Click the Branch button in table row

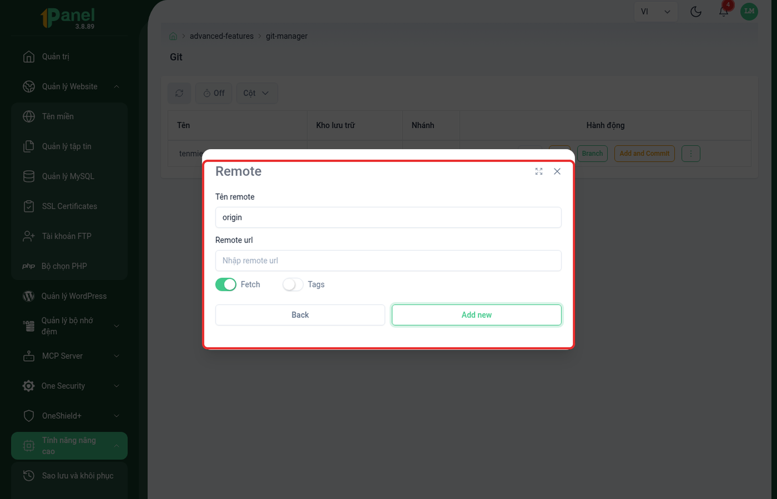[x=592, y=154]
